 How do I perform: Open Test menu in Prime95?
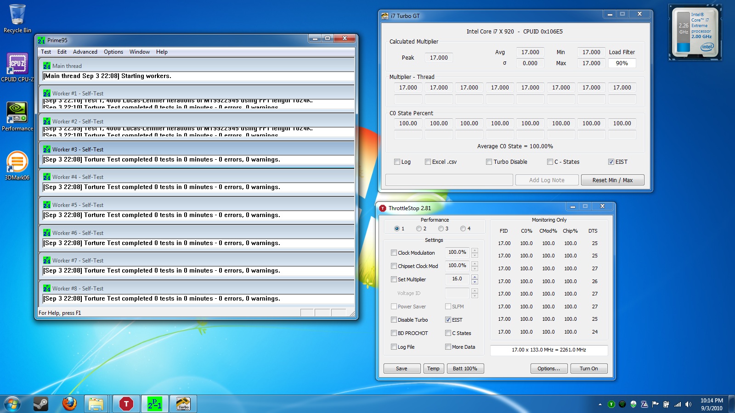46,52
